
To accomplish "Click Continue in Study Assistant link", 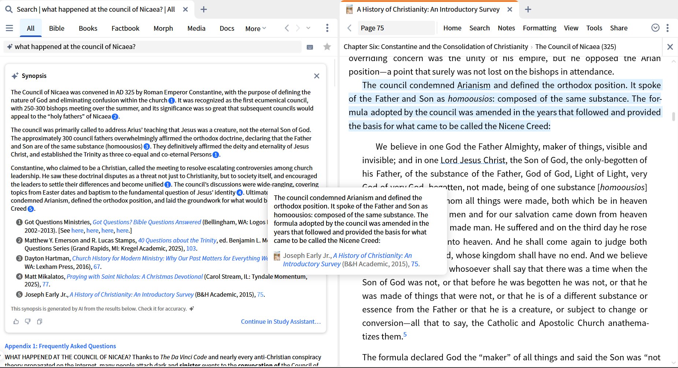I will tap(281, 322).
